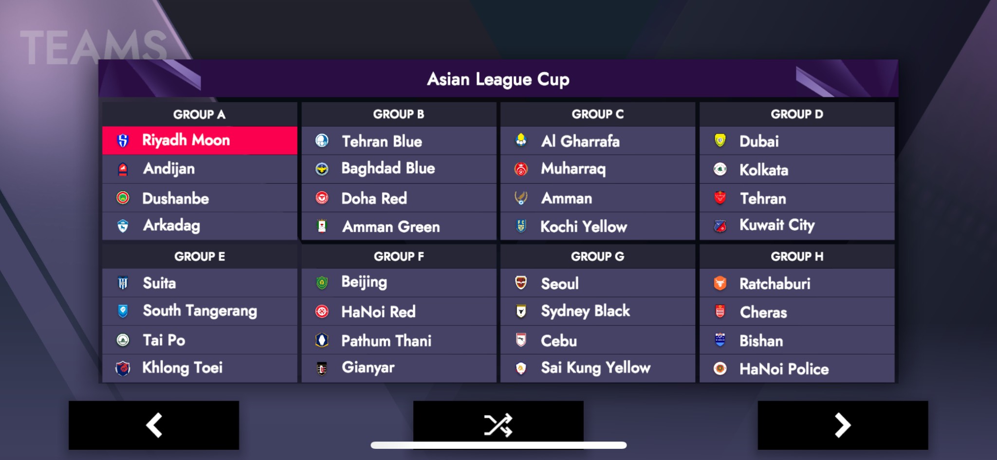Select the highlighted Riyadh Moon row

coord(200,141)
